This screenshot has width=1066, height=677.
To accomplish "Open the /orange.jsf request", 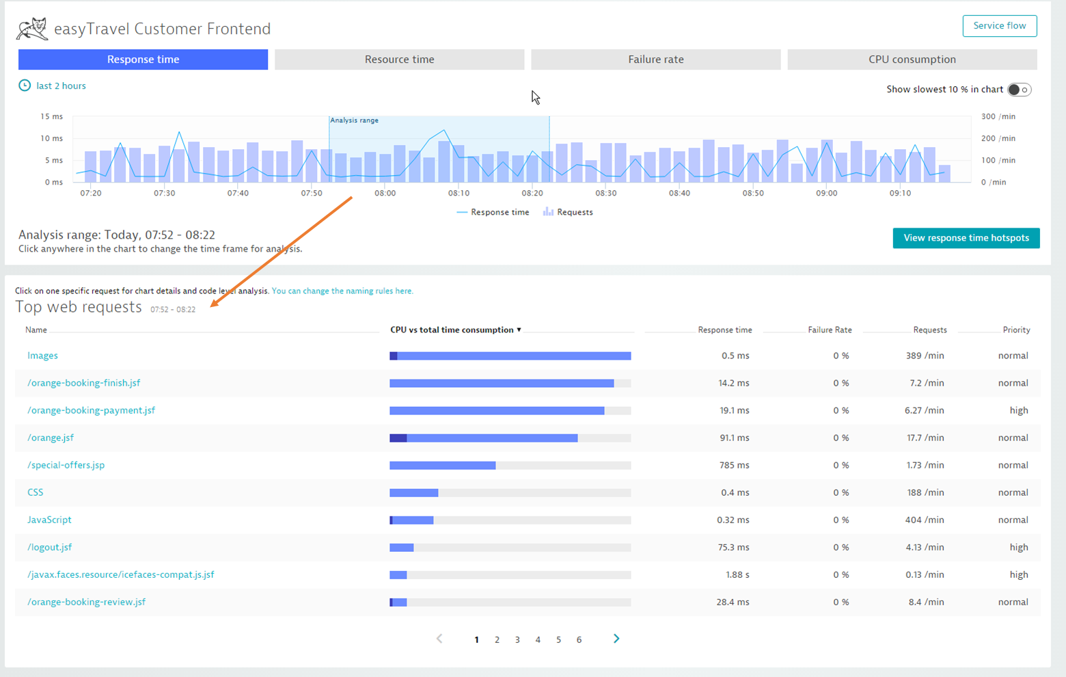I will 51,438.
